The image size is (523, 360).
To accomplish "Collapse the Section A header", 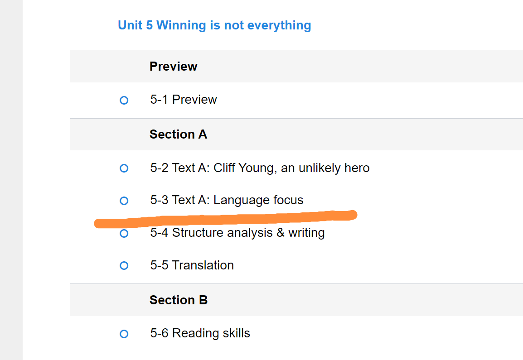I will [178, 134].
